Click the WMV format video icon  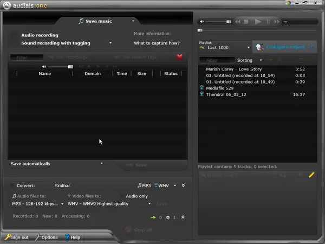click(x=156, y=185)
